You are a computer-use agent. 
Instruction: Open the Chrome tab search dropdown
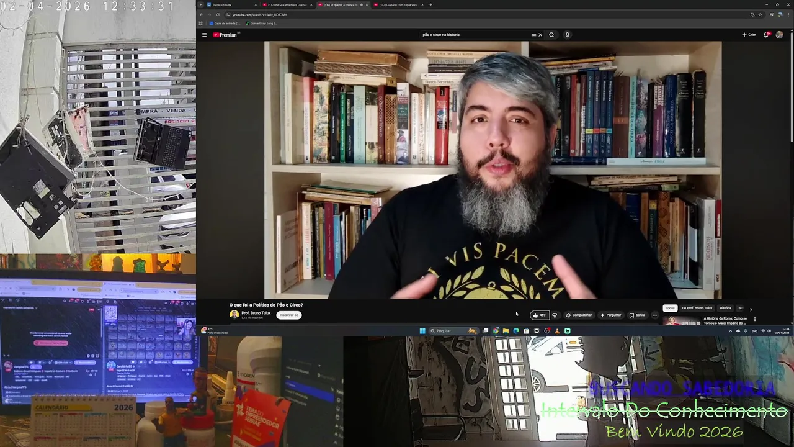pos(200,4)
